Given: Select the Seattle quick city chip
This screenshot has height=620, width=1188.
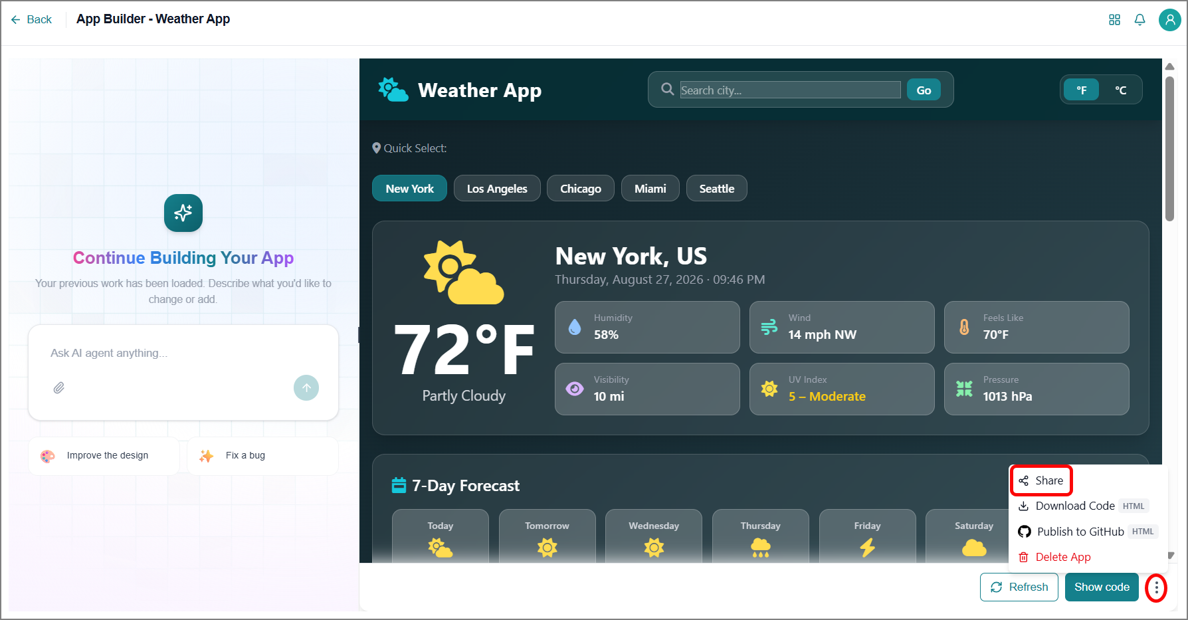Looking at the screenshot, I should coord(716,189).
